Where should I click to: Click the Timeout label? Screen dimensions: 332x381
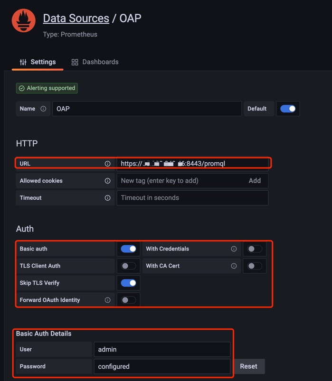(x=31, y=198)
